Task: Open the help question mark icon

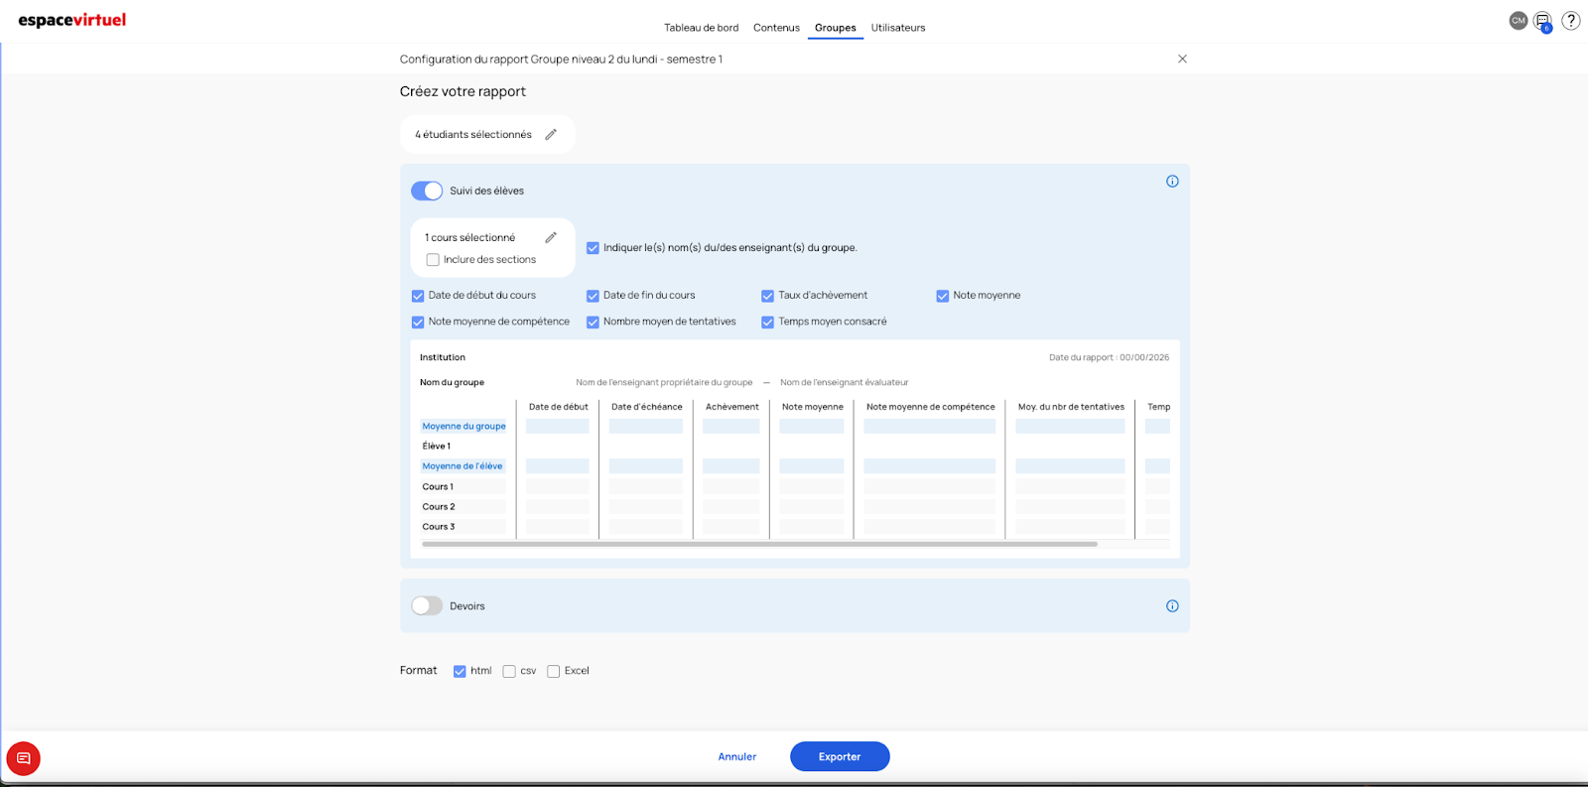Action: coord(1570,21)
